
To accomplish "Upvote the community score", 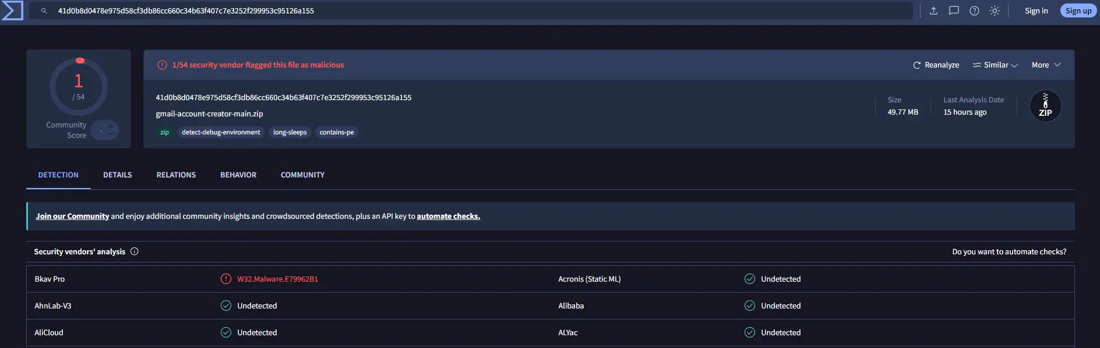I will pos(111,126).
